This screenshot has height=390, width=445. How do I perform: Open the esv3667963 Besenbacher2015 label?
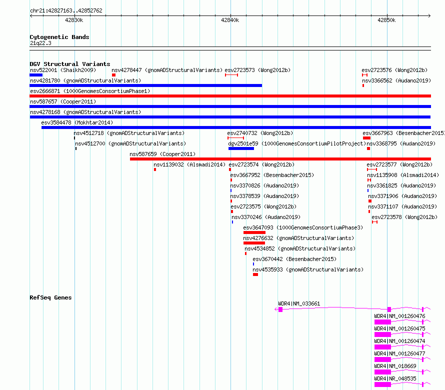pyautogui.click(x=404, y=133)
